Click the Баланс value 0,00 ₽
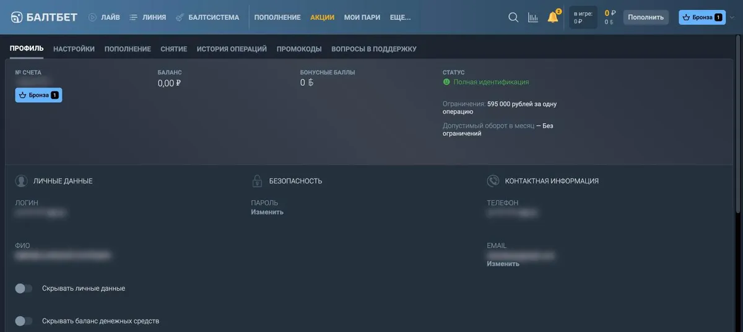Image resolution: width=743 pixels, height=332 pixels. click(169, 83)
